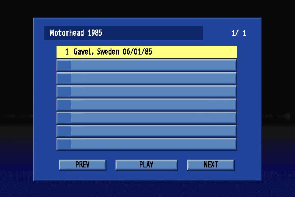The width and height of the screenshot is (295, 197).
Task: Select the empty seventh list row
Action: tap(147, 131)
